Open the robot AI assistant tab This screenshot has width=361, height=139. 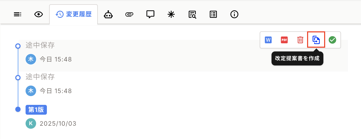pos(108,15)
